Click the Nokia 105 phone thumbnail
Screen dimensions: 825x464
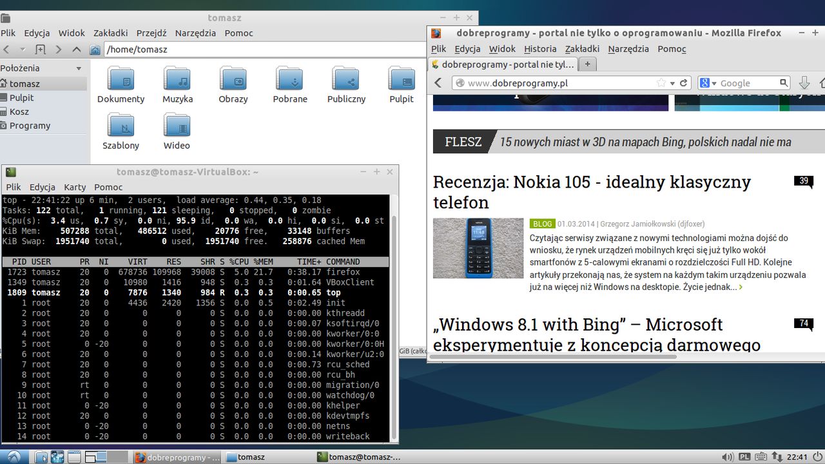(x=478, y=248)
